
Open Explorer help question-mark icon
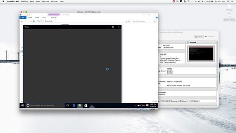[157, 17]
